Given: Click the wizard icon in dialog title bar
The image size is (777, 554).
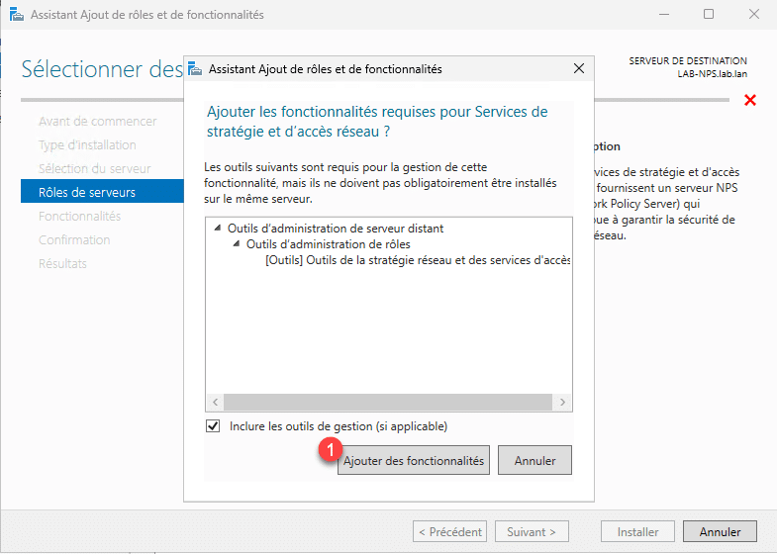Looking at the screenshot, I should 195,69.
